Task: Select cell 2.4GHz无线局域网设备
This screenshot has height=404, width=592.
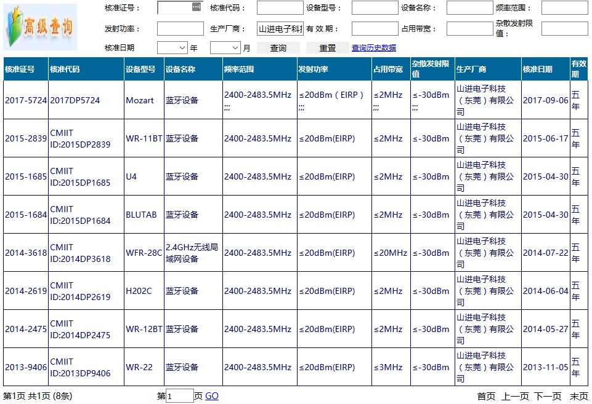Action: pos(193,253)
